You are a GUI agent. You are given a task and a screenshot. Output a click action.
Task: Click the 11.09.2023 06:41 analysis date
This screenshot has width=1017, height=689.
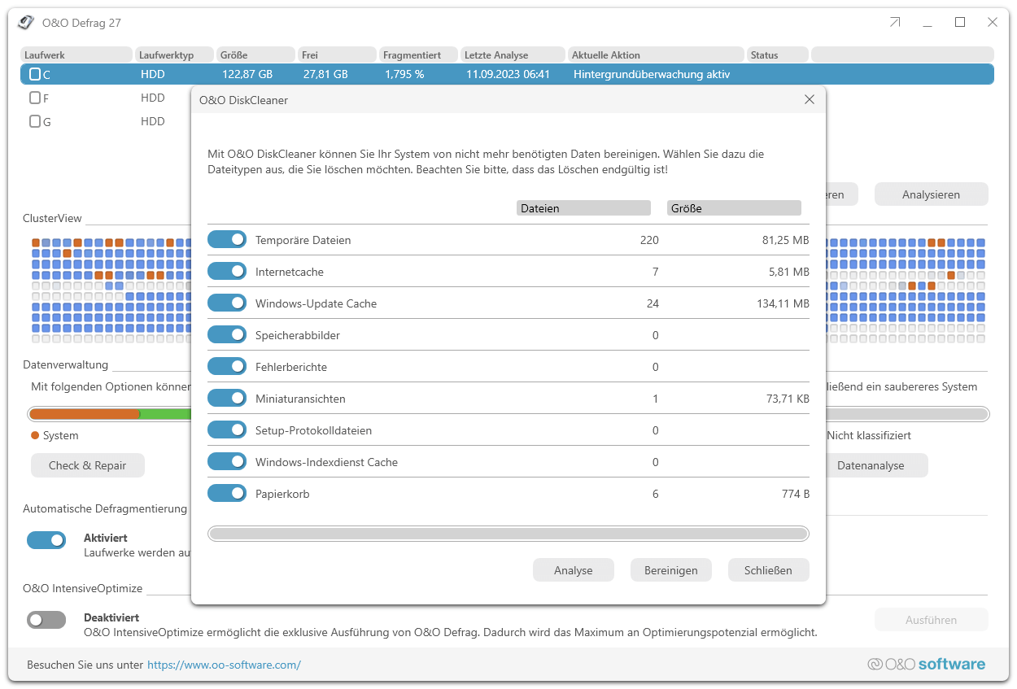click(x=508, y=74)
